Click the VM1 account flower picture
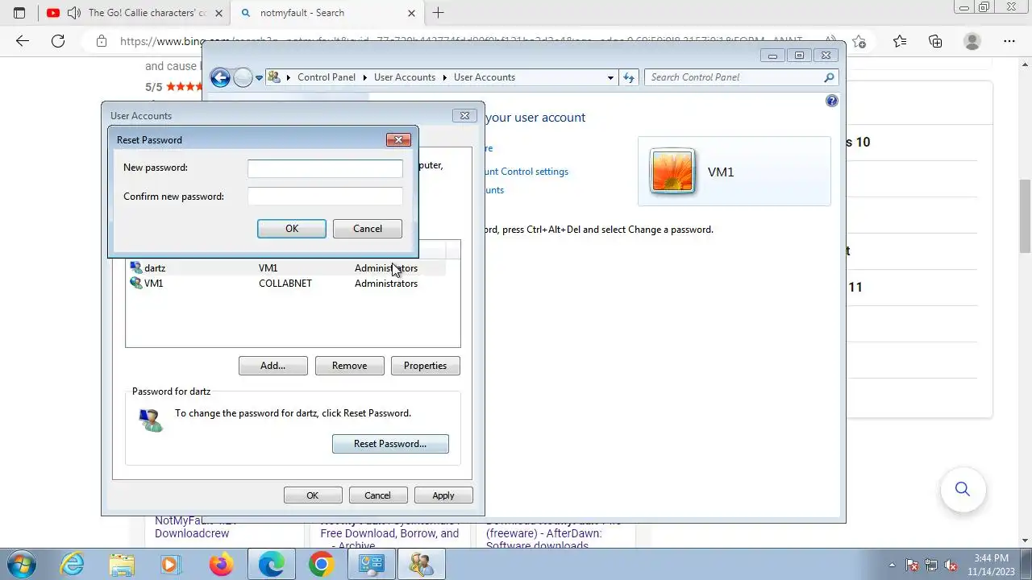This screenshot has width=1032, height=580. tap(672, 172)
